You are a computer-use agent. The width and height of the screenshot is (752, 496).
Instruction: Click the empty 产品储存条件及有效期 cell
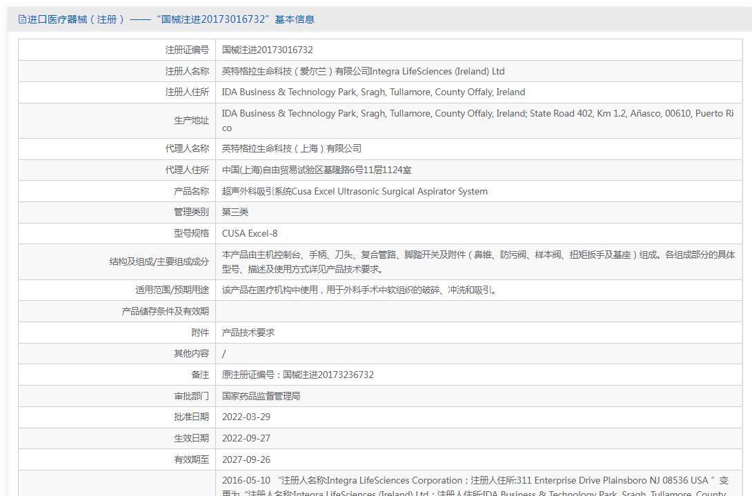(479, 311)
